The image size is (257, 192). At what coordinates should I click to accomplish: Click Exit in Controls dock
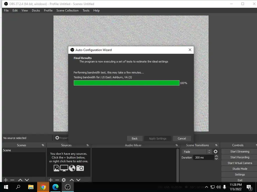tap(240, 180)
